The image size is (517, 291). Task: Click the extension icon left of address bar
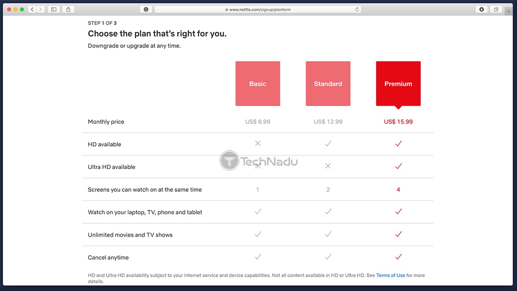coord(146,9)
